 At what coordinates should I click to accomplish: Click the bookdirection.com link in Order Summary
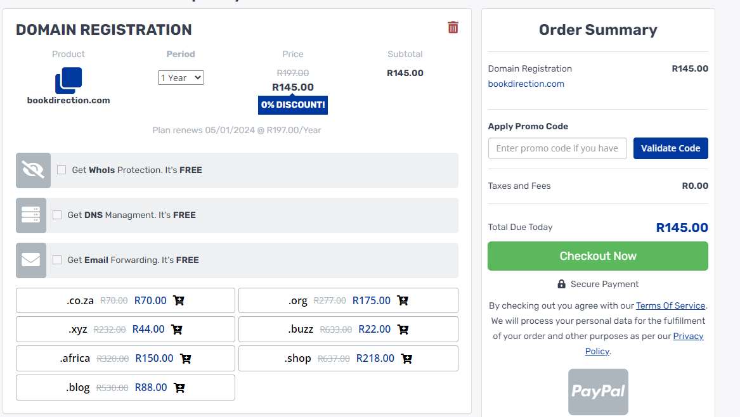coord(526,84)
